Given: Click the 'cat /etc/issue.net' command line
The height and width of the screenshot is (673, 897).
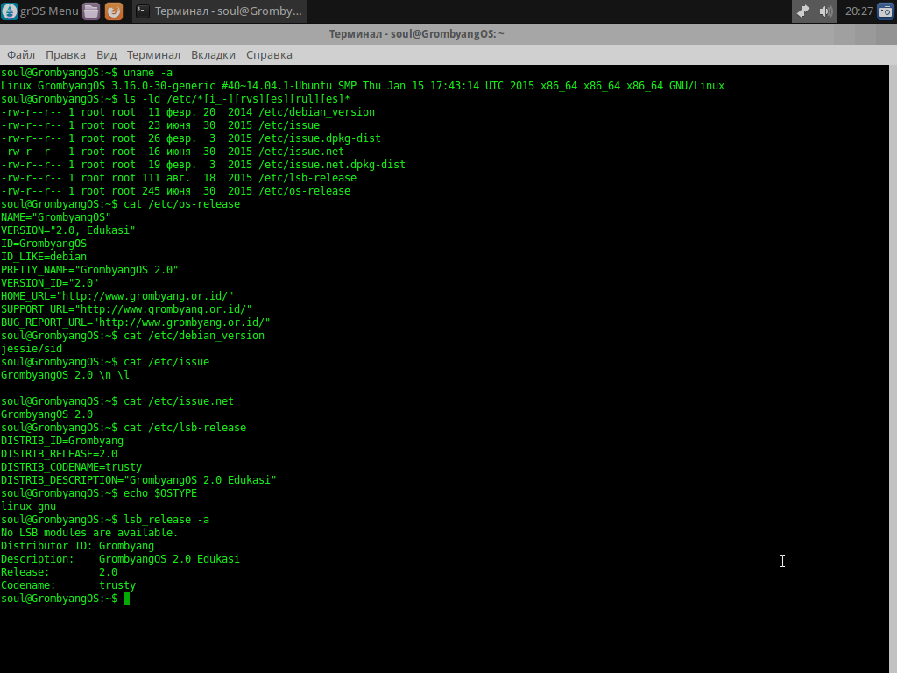Looking at the screenshot, I should [117, 401].
